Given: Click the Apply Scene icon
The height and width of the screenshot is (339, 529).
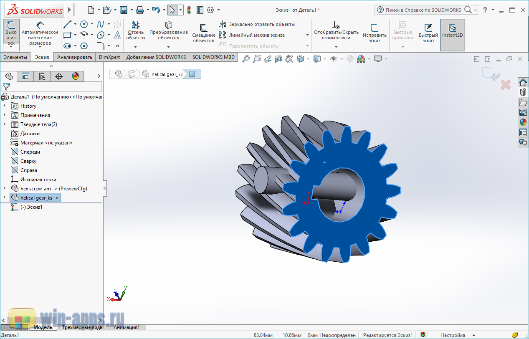Looking at the screenshot, I should 361,59.
